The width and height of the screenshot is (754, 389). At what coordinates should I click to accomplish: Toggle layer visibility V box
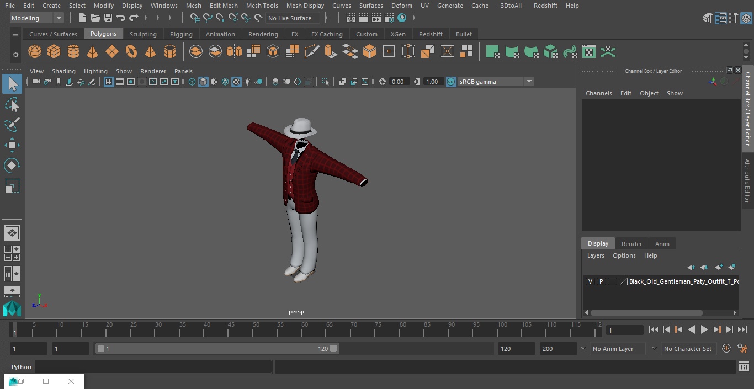[x=590, y=281]
